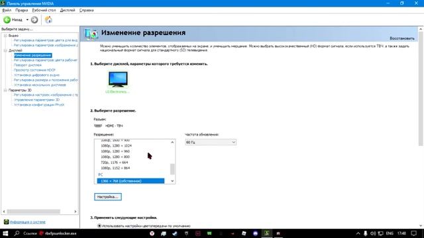
Task: Click the microphone tray icon
Action: pos(365,233)
